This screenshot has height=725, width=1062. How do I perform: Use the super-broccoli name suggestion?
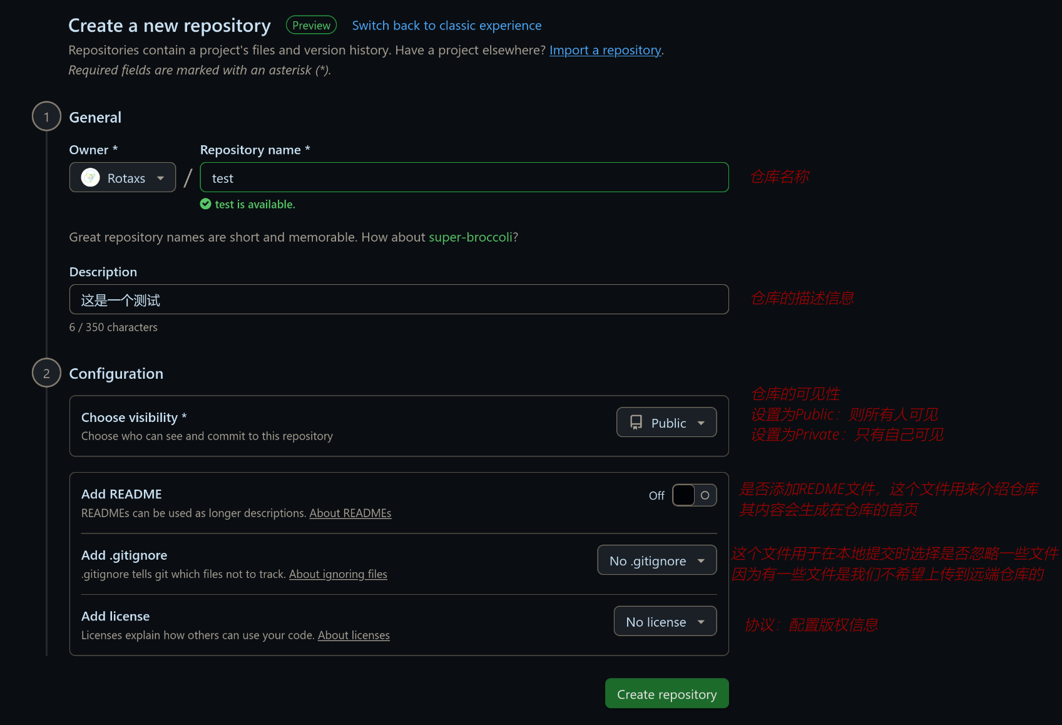click(470, 237)
